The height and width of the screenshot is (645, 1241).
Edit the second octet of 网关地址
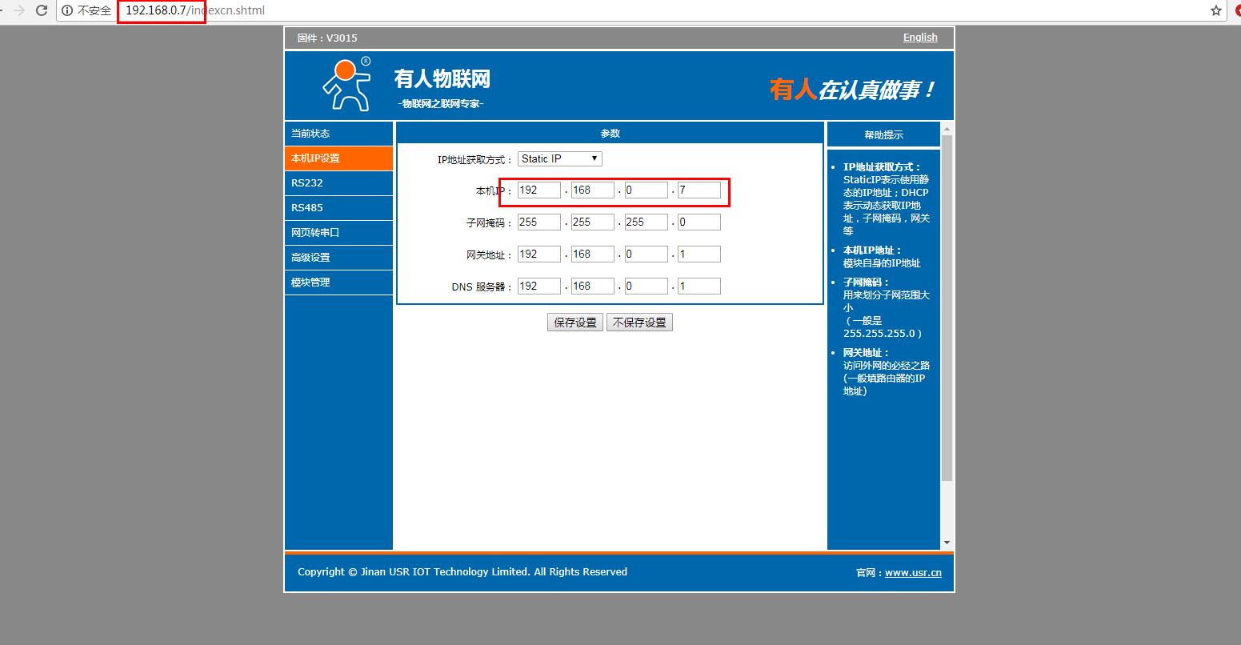click(593, 254)
